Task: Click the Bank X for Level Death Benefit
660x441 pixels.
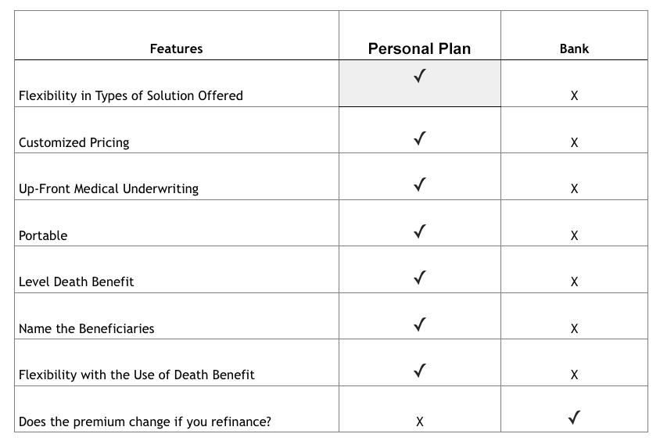Action: pos(574,282)
